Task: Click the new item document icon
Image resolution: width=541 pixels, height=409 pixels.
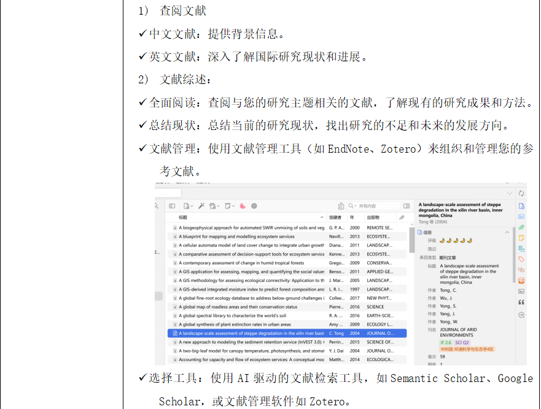Action: point(186,206)
